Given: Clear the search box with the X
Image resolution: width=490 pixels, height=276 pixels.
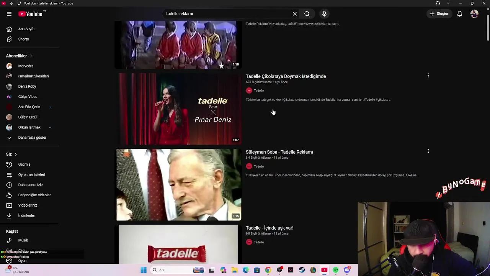Looking at the screenshot, I should coord(295,14).
